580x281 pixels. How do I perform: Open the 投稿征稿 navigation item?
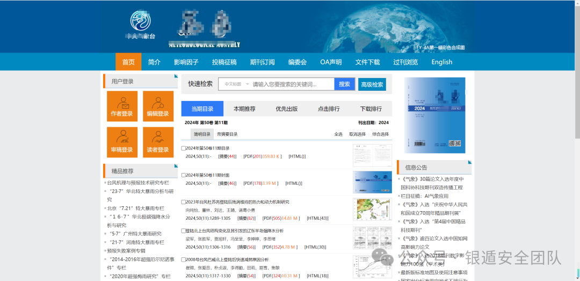224,62
